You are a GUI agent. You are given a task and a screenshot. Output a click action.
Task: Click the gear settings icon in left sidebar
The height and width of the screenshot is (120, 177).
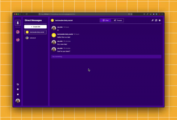coord(18,89)
